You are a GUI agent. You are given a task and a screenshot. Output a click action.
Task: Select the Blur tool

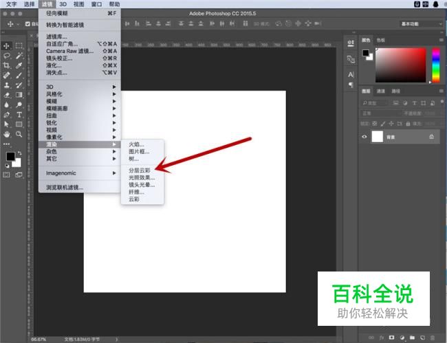(7, 105)
